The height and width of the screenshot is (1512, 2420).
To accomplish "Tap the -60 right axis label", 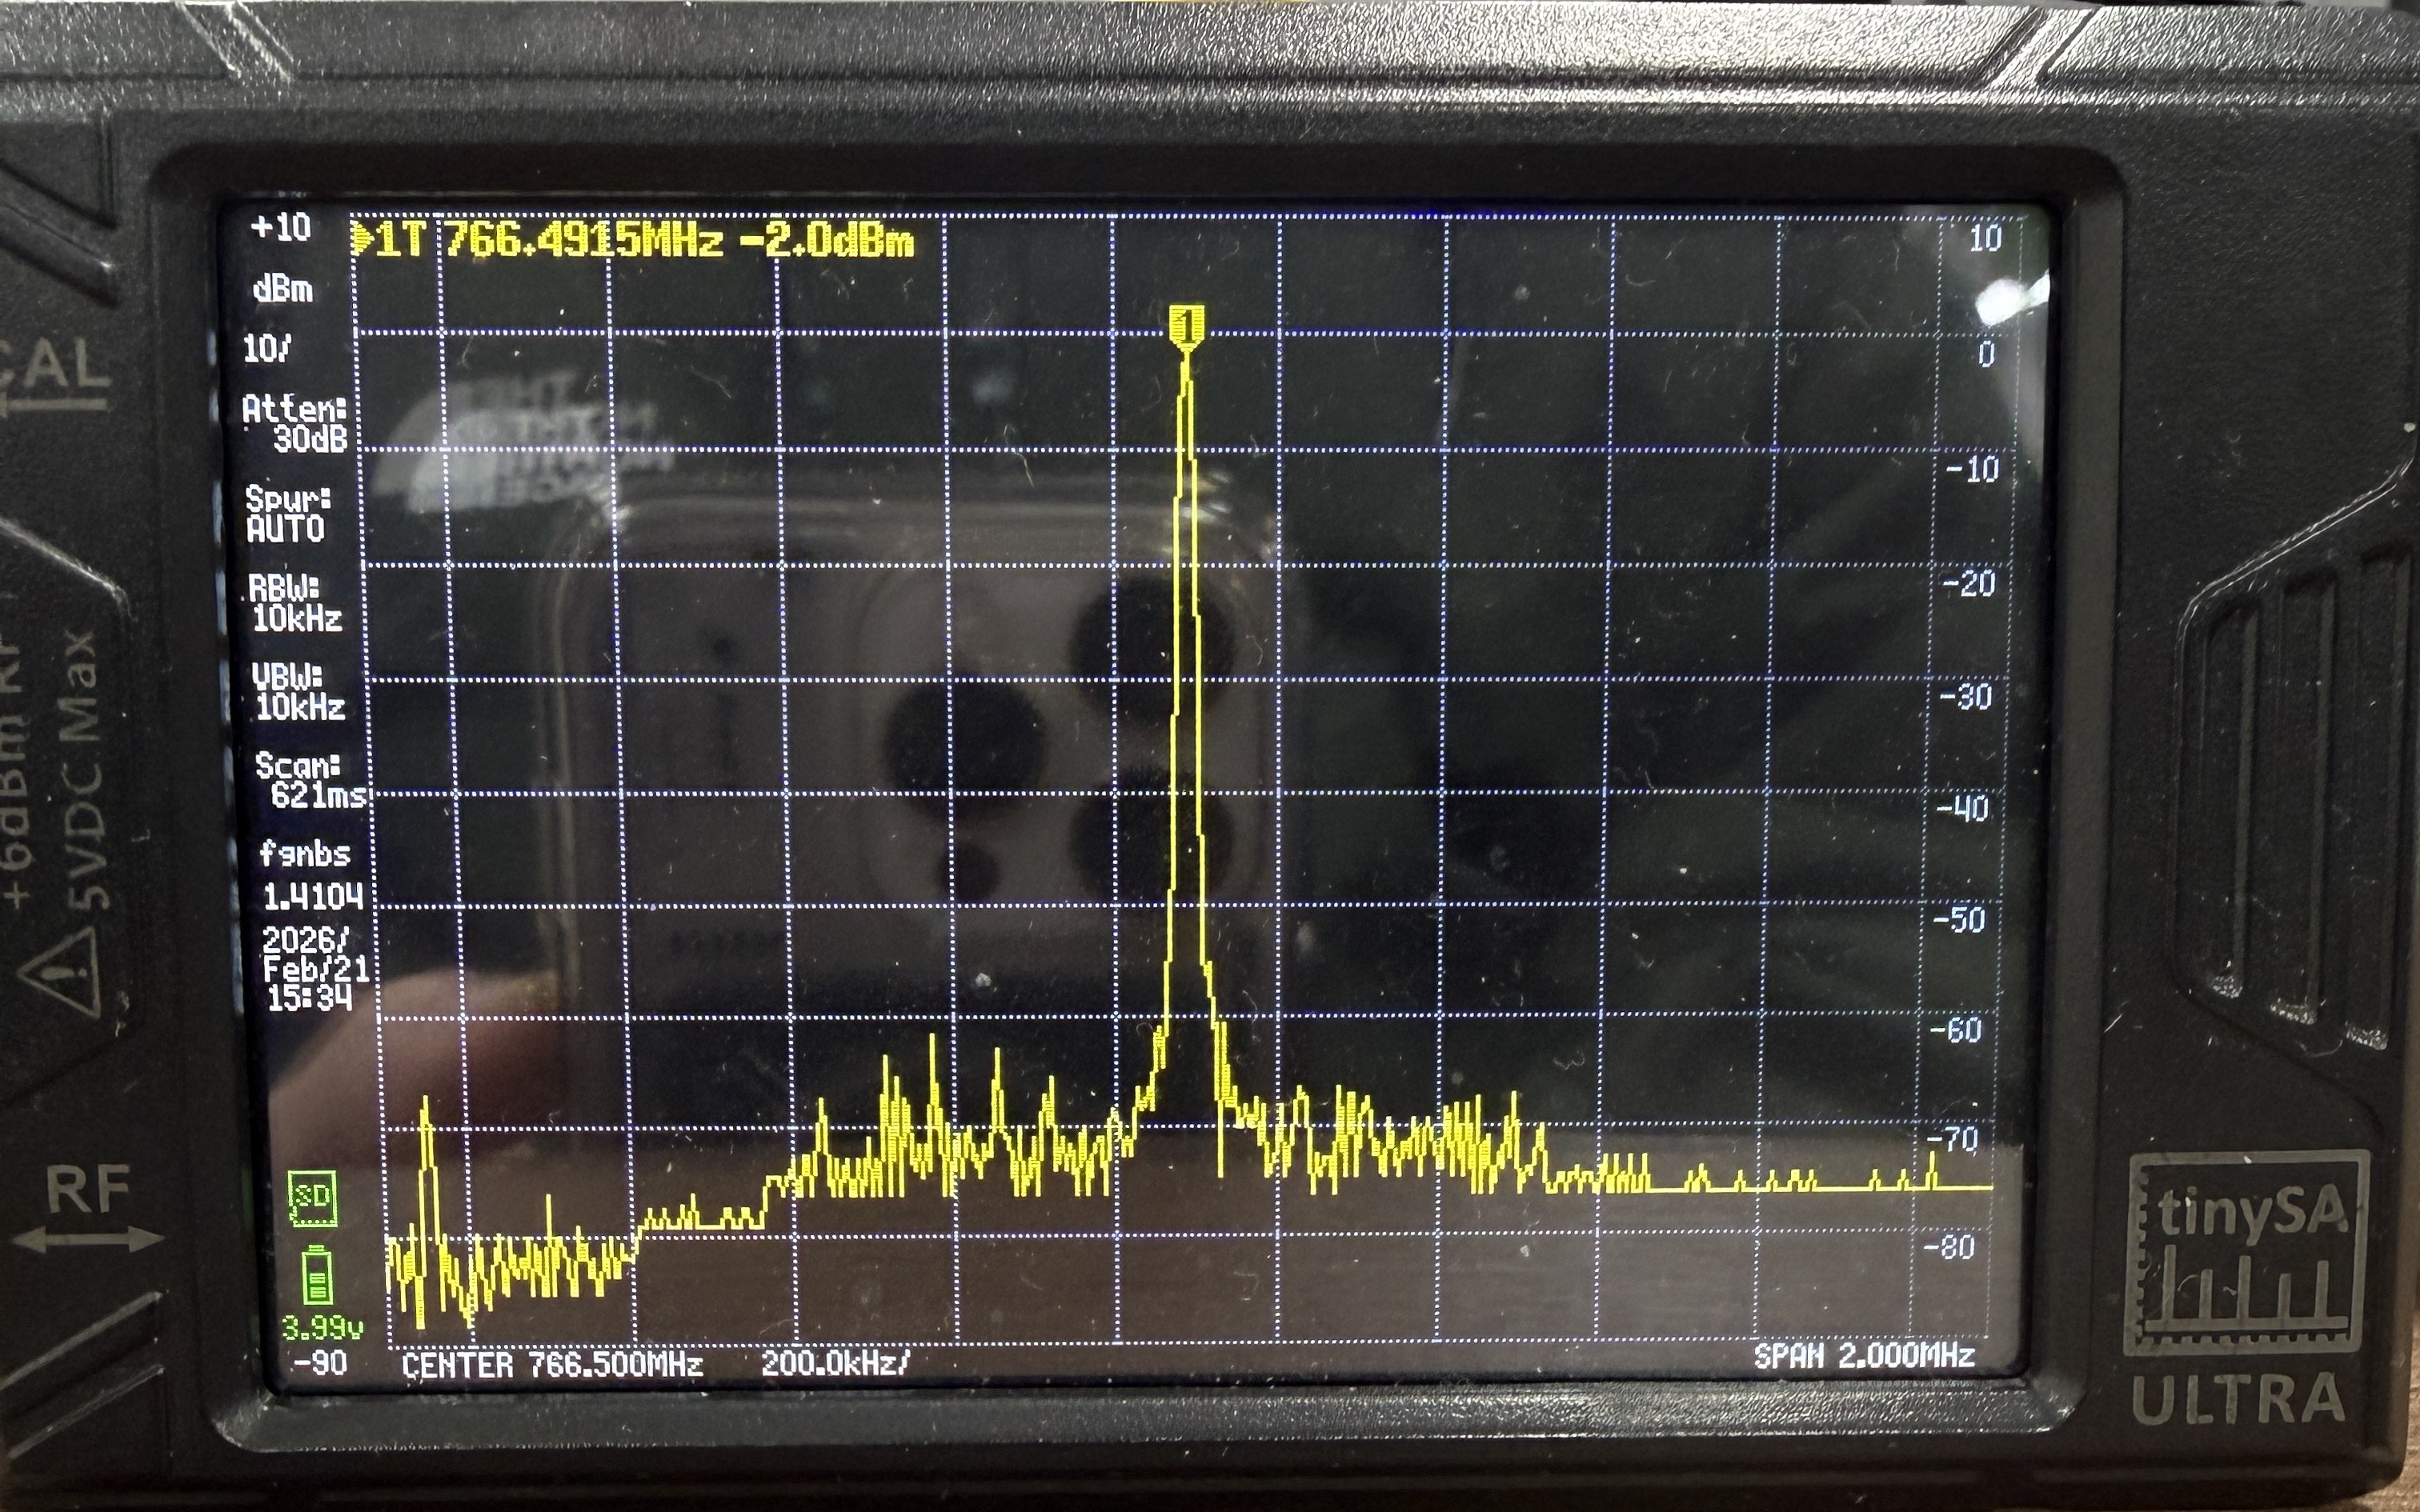I will coord(1955,1029).
